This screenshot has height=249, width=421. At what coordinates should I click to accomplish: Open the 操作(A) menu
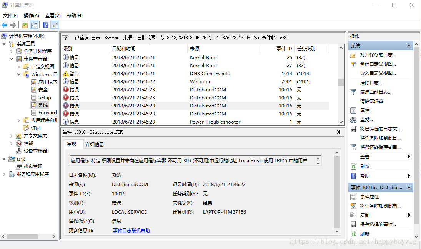point(32,16)
